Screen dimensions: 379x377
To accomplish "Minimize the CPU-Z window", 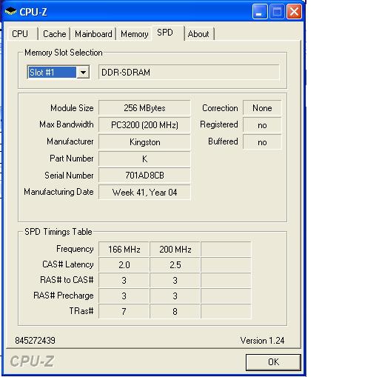I will (x=260, y=12).
